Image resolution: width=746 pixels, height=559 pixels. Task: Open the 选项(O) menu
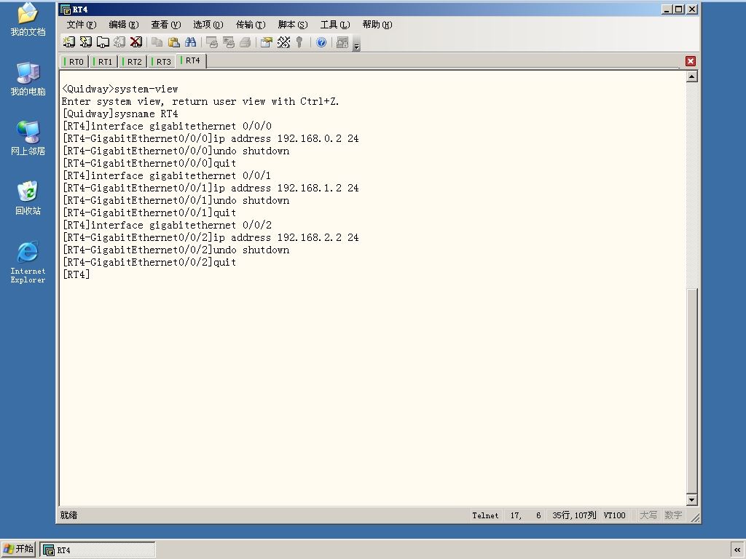tap(208, 24)
